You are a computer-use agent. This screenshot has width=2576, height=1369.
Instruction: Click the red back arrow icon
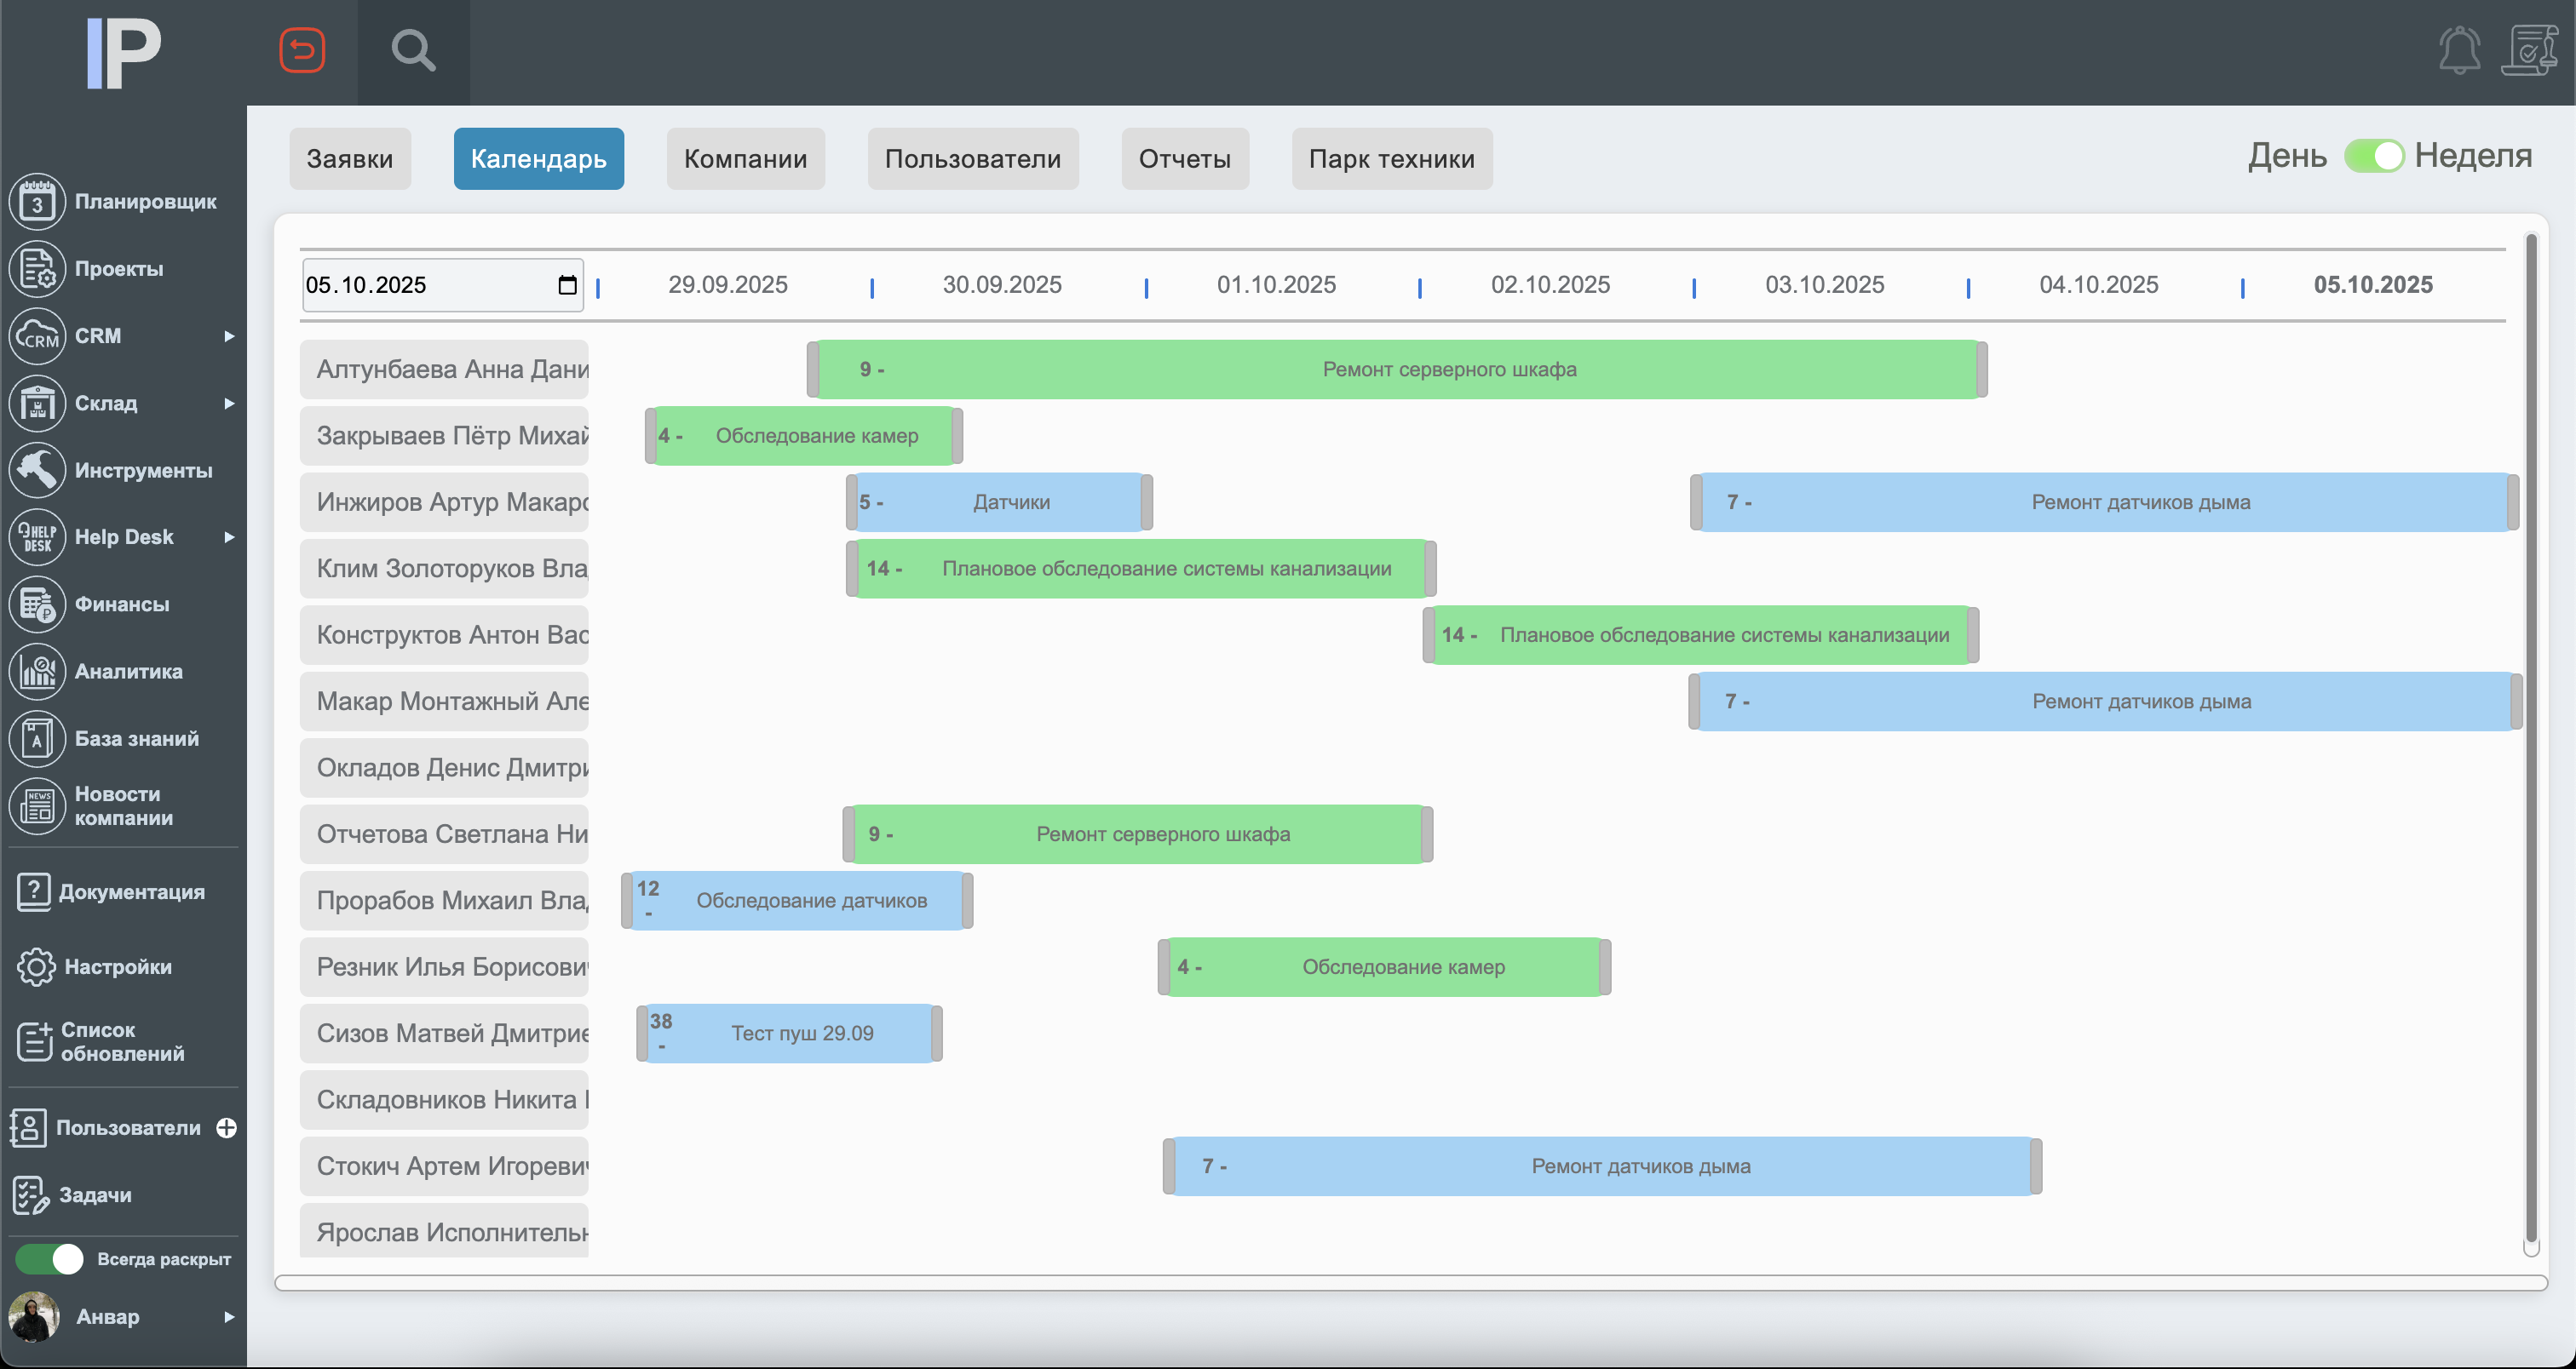coord(302,50)
